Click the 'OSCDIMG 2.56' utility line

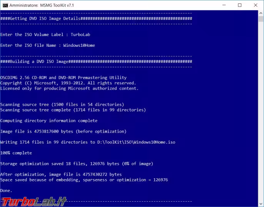63,78
